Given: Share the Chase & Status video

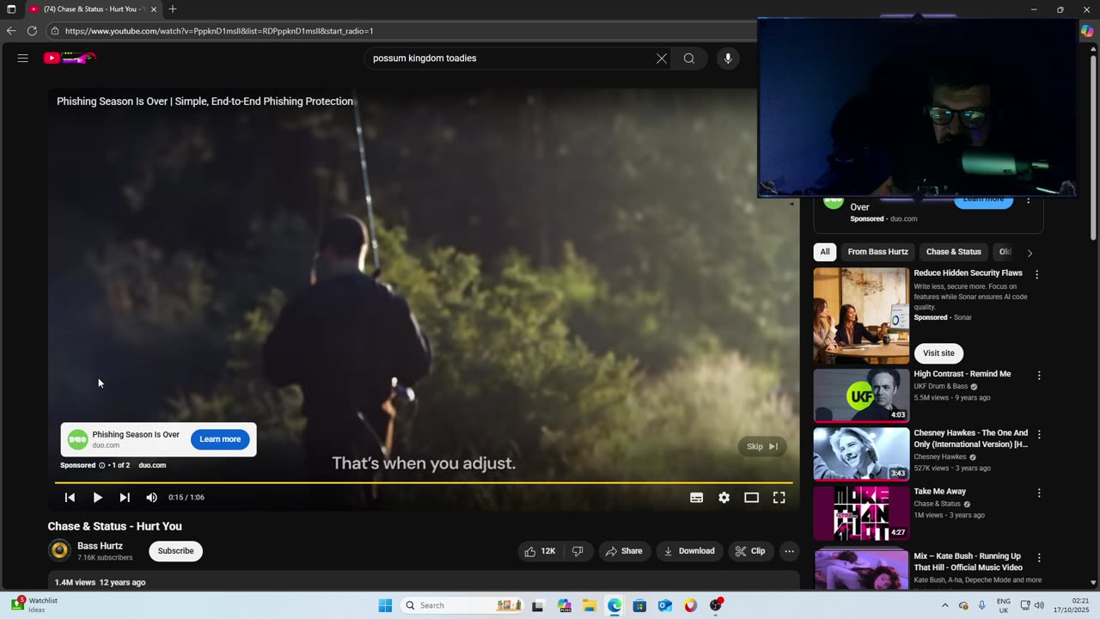Looking at the screenshot, I should tap(623, 551).
